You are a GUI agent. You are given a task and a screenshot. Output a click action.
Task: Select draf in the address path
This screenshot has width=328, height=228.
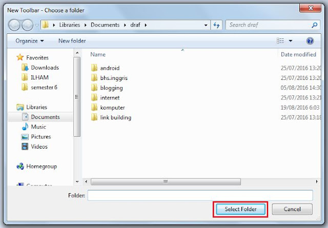pyautogui.click(x=135, y=25)
